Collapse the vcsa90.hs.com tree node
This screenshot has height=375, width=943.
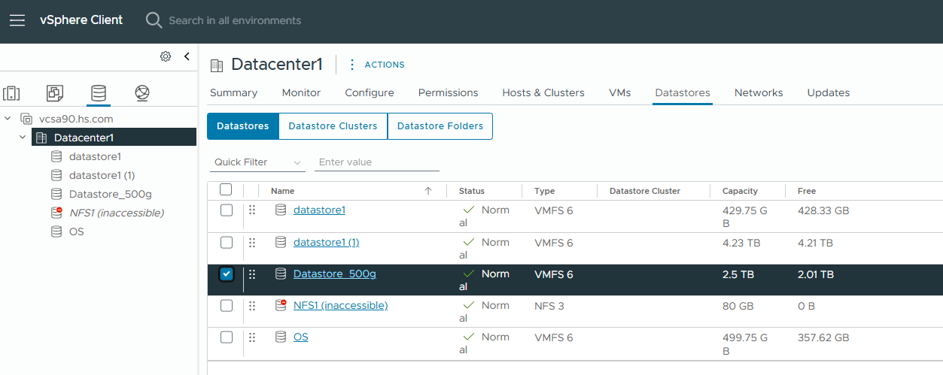pyautogui.click(x=8, y=119)
